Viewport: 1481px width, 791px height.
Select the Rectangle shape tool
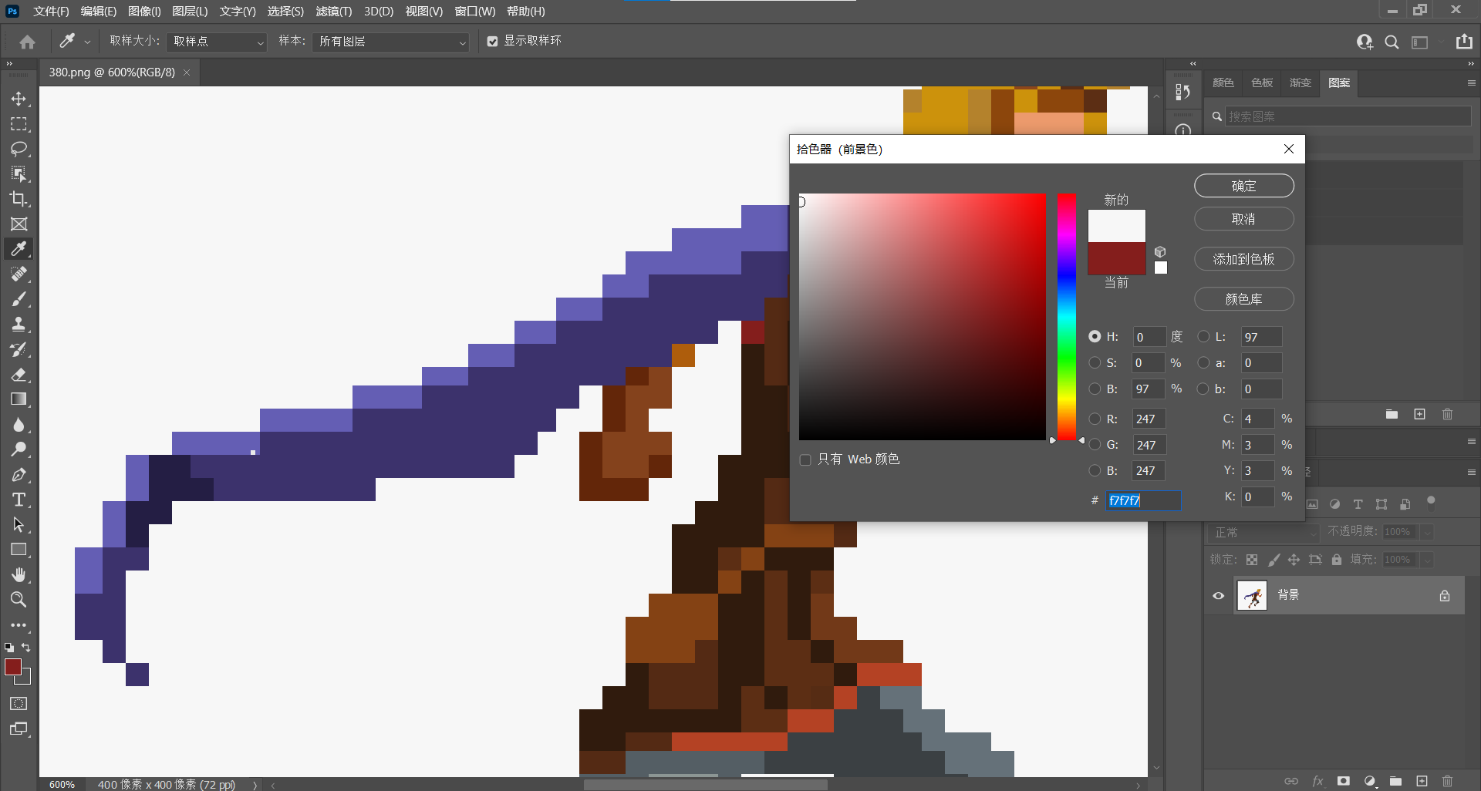click(x=19, y=550)
